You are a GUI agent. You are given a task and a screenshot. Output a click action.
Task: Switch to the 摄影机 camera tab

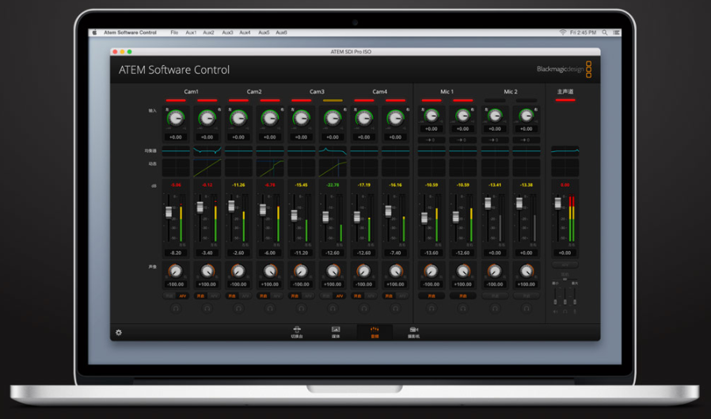click(x=413, y=333)
